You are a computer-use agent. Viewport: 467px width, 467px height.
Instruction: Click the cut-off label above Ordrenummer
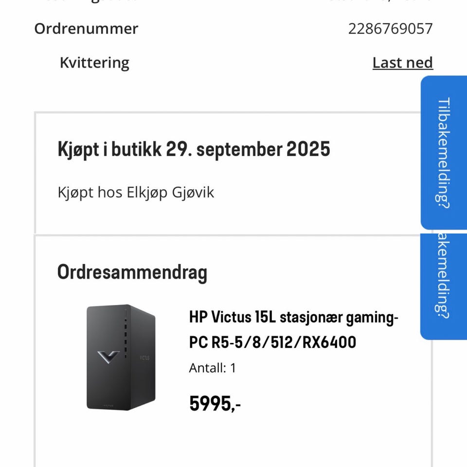[86, 1]
